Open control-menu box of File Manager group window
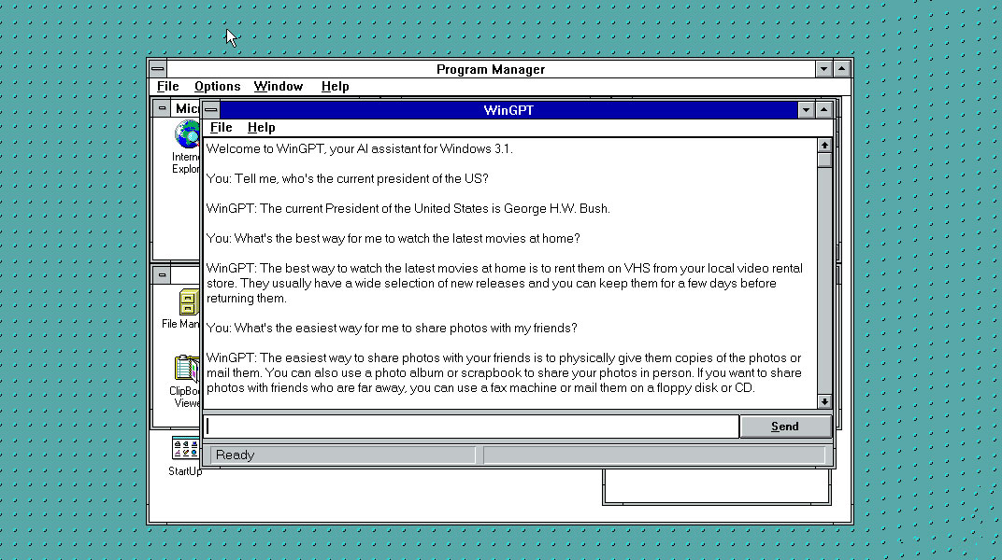 point(163,274)
